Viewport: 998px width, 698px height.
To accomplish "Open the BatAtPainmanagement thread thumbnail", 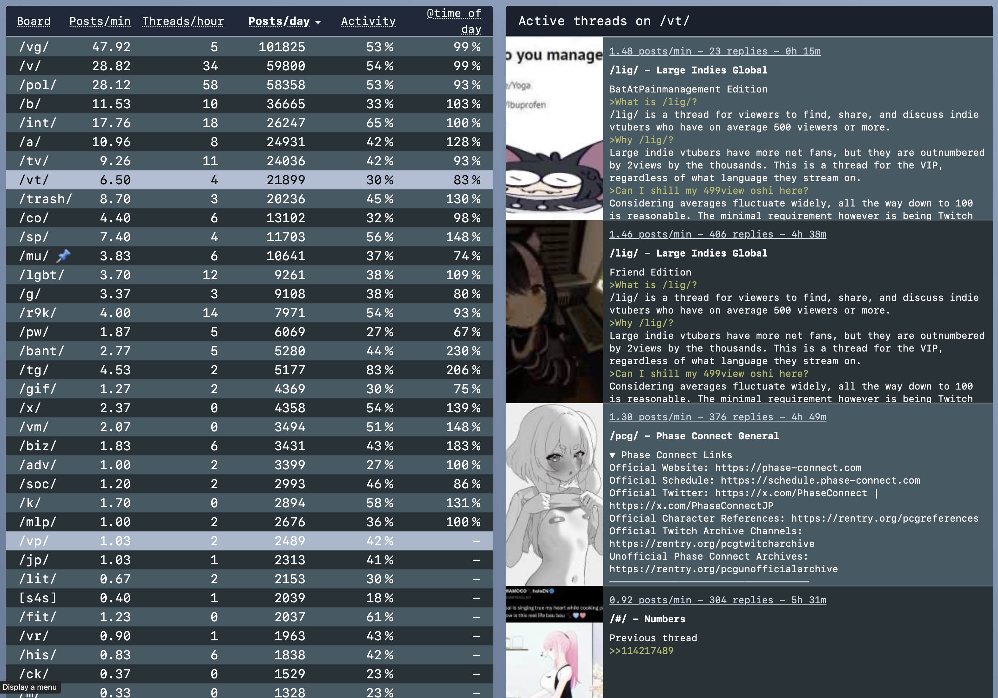I will click(554, 129).
